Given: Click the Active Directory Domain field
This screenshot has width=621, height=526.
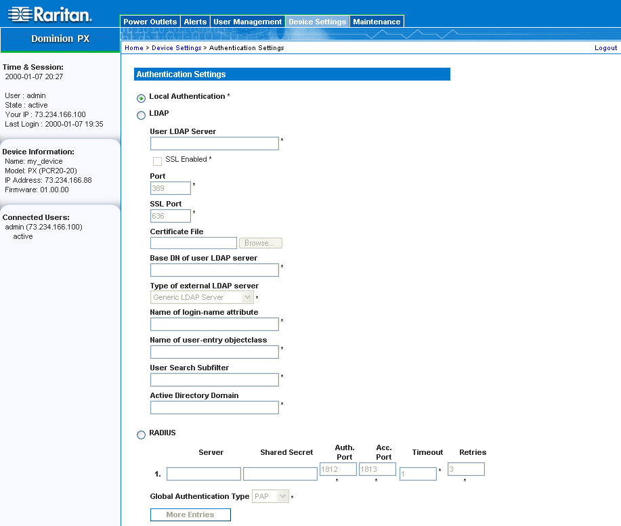Looking at the screenshot, I should pyautogui.click(x=214, y=408).
